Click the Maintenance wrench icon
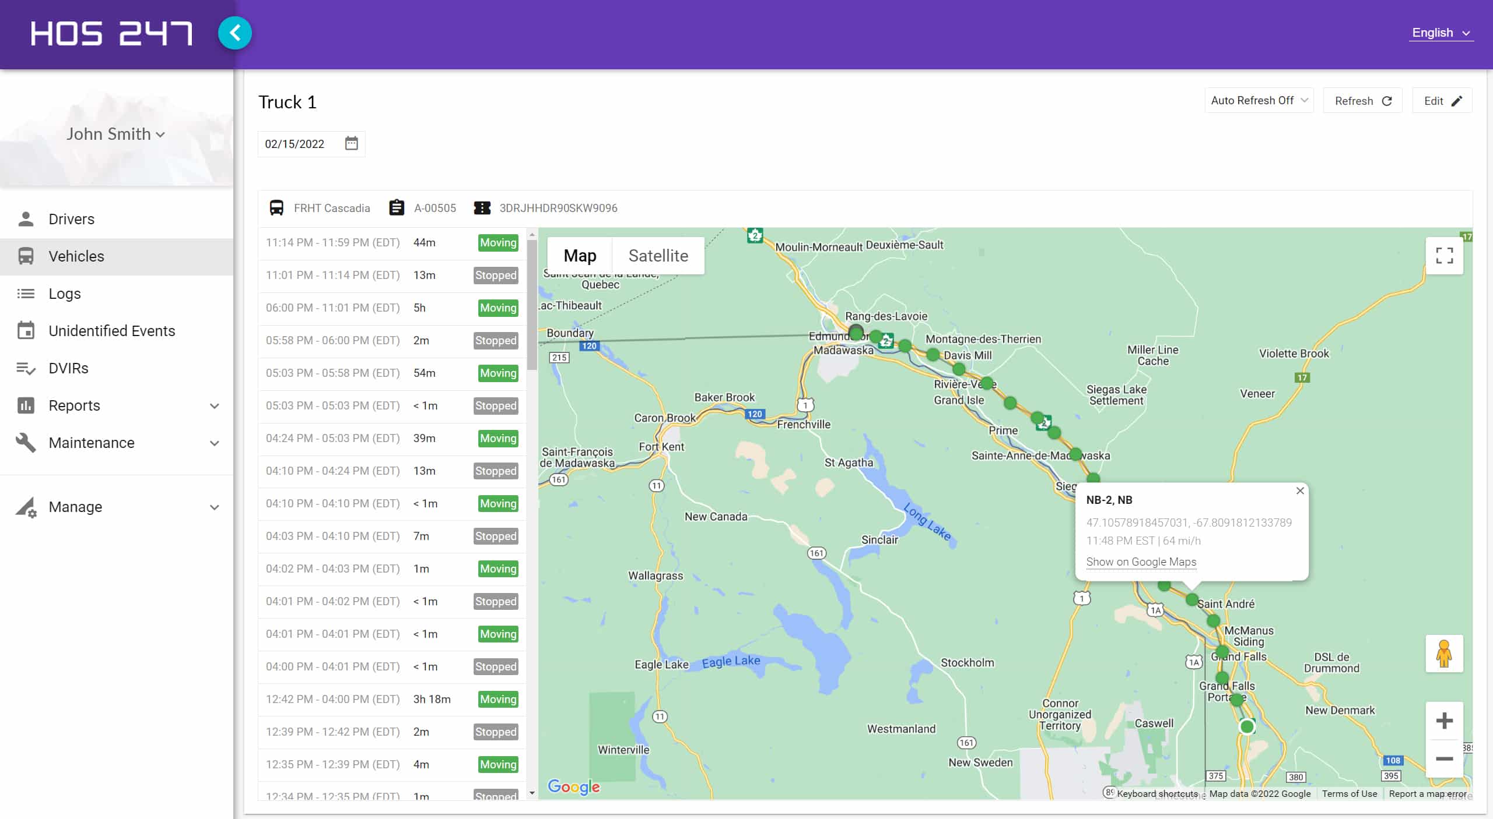The height and width of the screenshot is (819, 1493). 26,443
